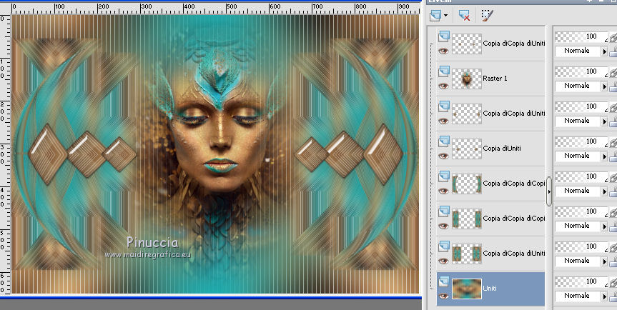617x310 pixels.
Task: Click the horizontal ruler above the canvas
Action: [216, 9]
